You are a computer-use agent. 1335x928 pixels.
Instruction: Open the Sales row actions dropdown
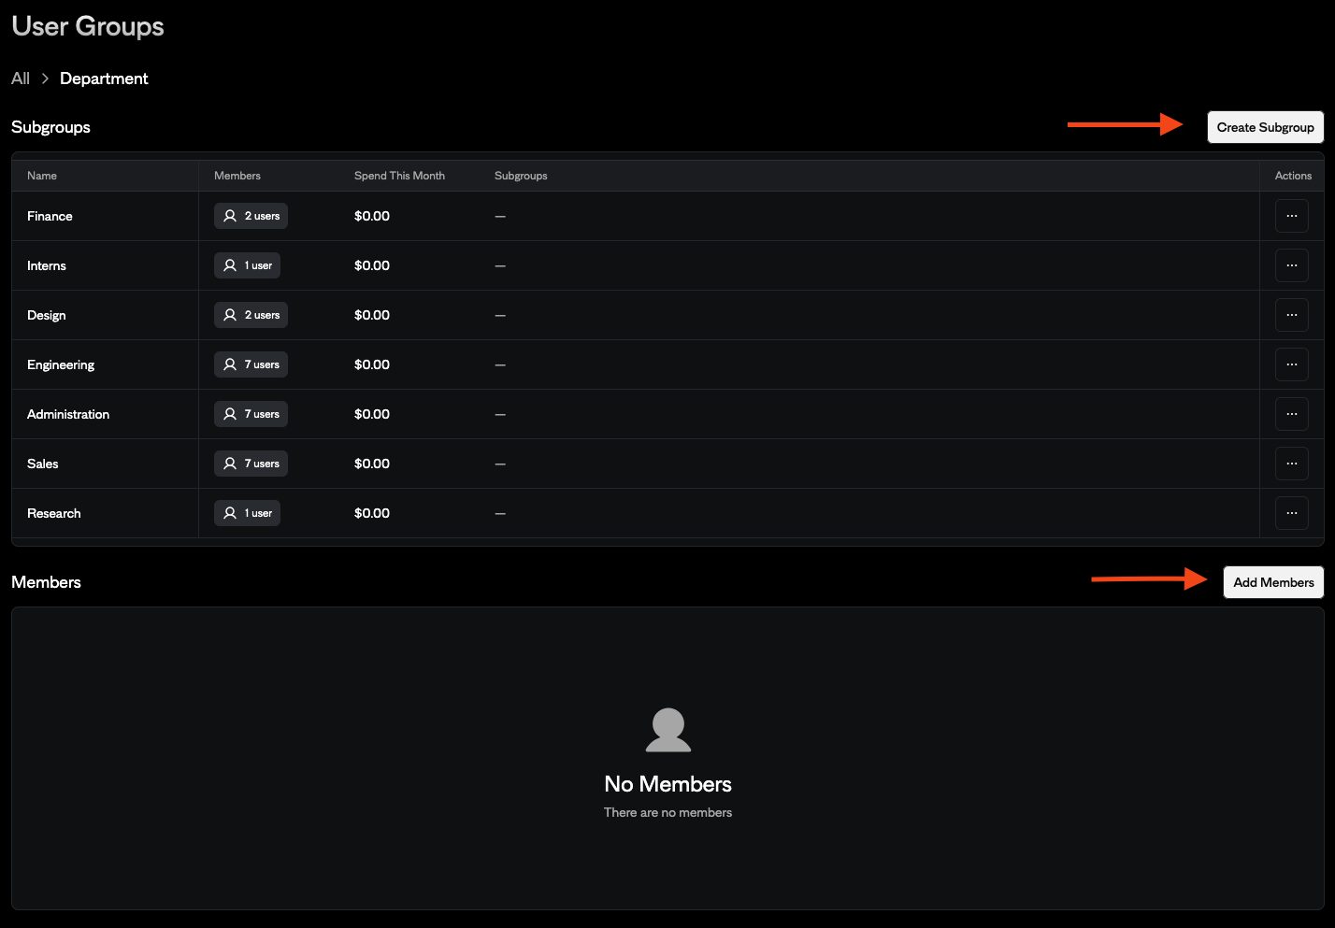point(1292,464)
